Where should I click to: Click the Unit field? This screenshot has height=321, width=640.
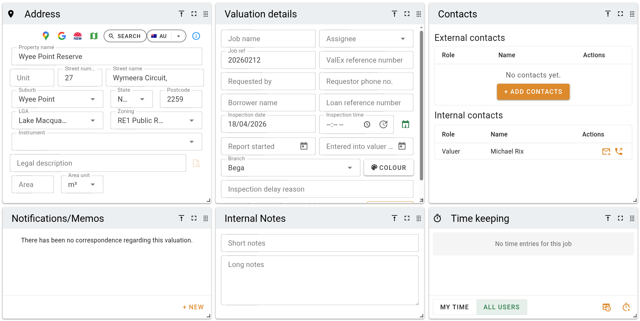32,78
